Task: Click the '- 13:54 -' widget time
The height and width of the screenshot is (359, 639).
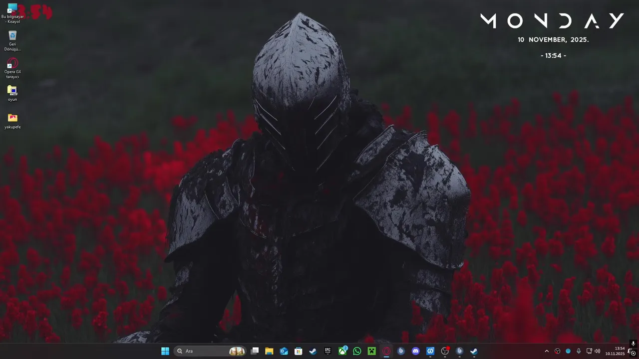Action: pos(553,55)
